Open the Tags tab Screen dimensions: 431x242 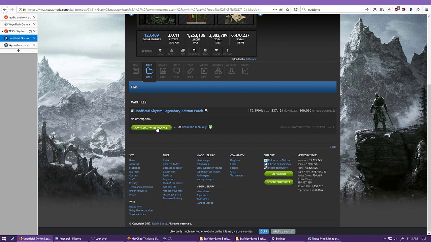[x=190, y=71]
